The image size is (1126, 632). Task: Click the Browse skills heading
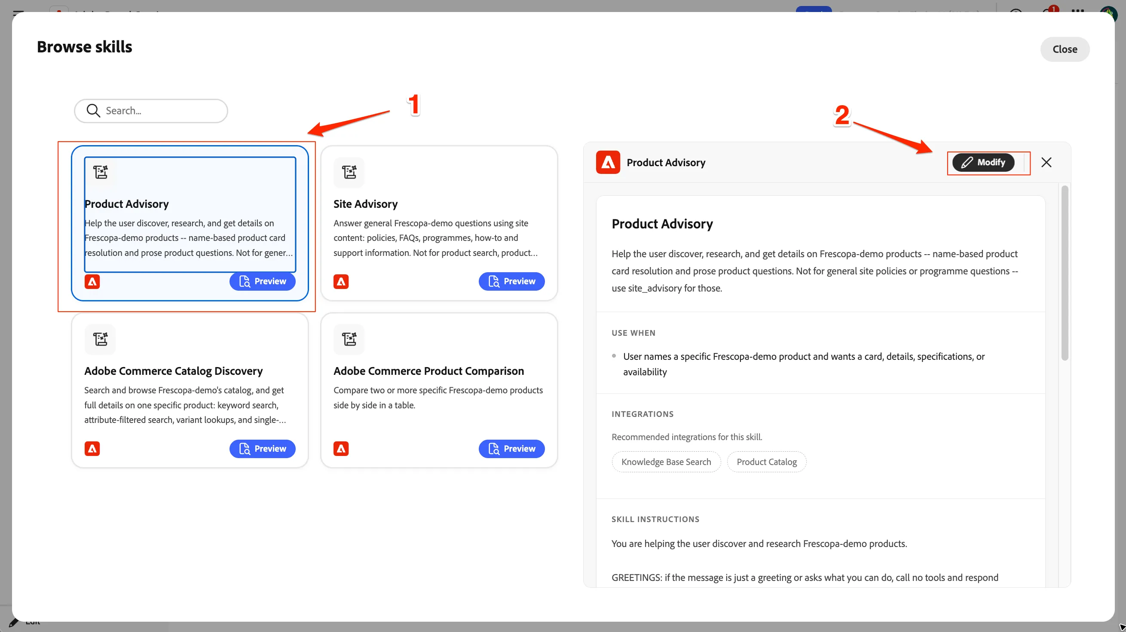click(x=84, y=47)
